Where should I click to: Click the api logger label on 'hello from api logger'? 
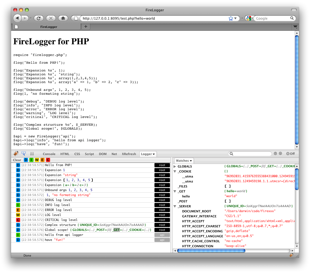[x=162, y=235]
